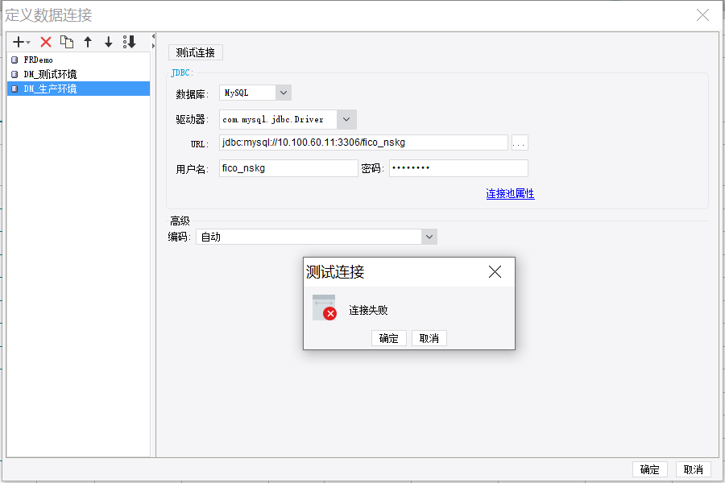Click the ellipsis button next to URL
725x483 pixels.
point(520,142)
